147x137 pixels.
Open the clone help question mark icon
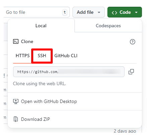133,42
